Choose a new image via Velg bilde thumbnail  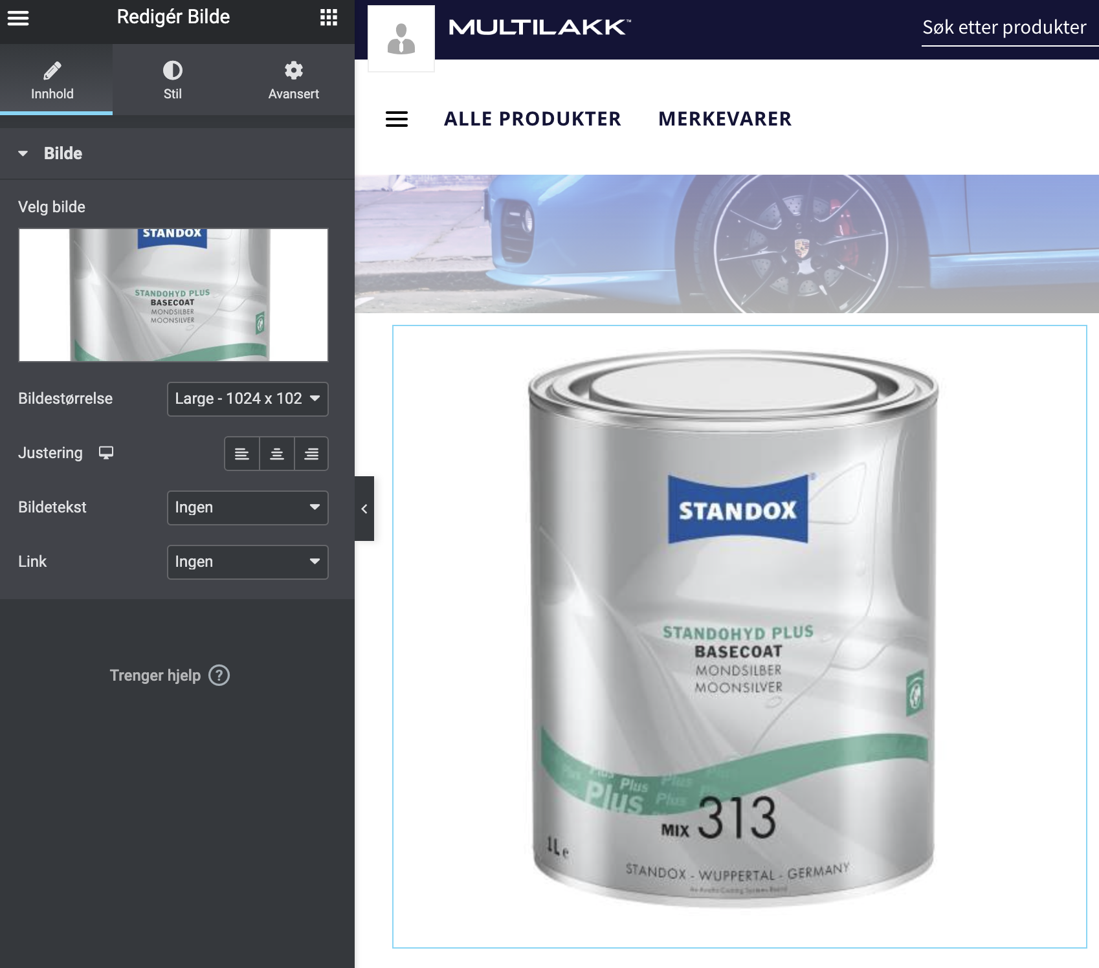click(x=173, y=294)
